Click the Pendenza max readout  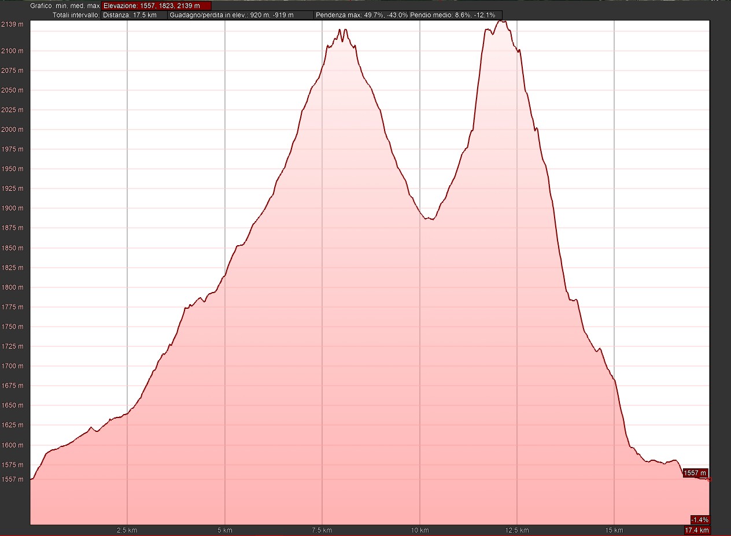361,15
